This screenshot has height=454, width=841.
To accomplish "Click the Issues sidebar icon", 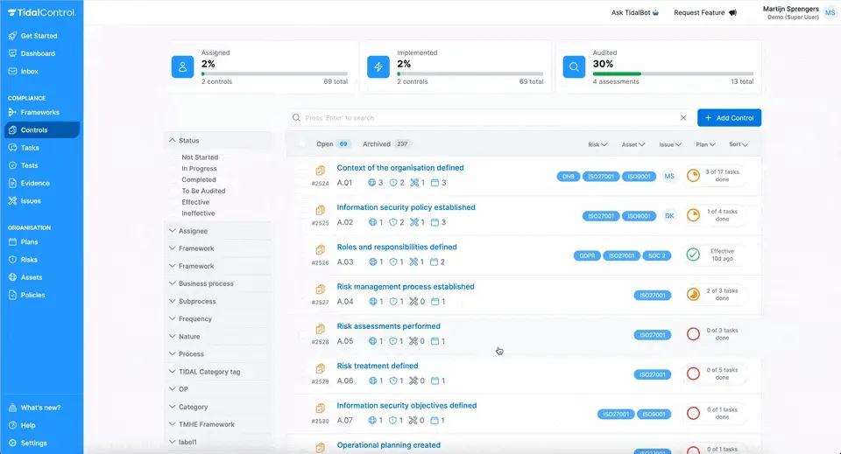I will coord(12,201).
